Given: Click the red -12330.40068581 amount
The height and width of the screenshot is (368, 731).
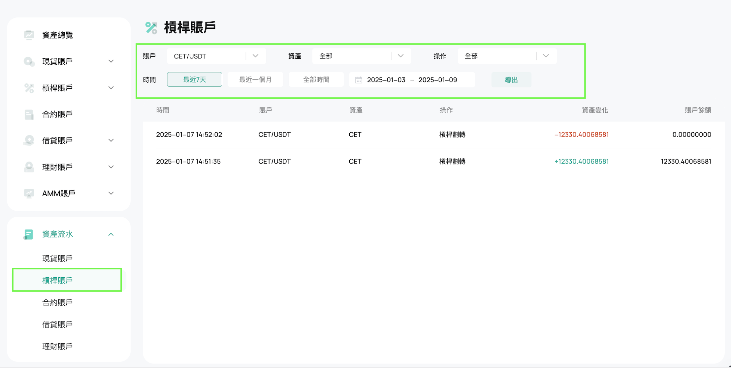Looking at the screenshot, I should (582, 135).
